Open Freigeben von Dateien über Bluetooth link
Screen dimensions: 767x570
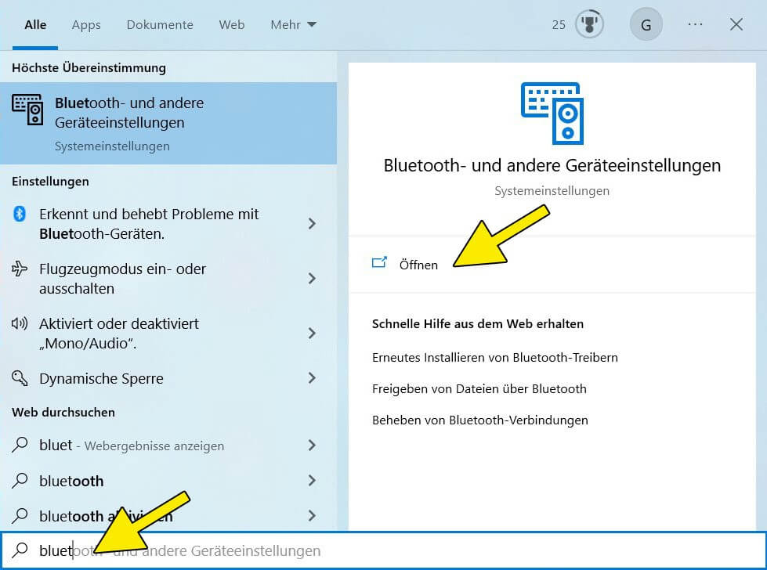[479, 388]
